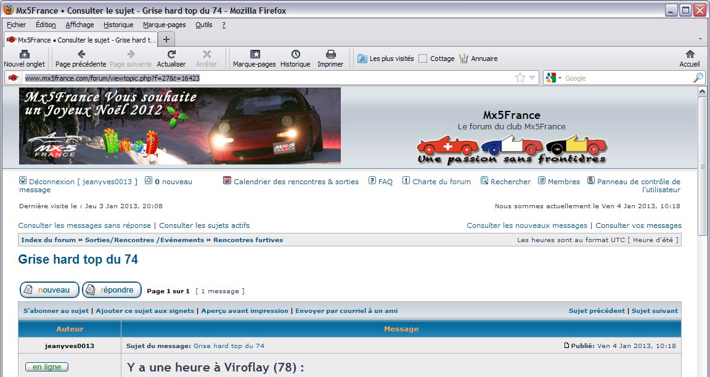Expand the URL history dropdown arrow
Screen dimensions: 710x377
click(532, 78)
